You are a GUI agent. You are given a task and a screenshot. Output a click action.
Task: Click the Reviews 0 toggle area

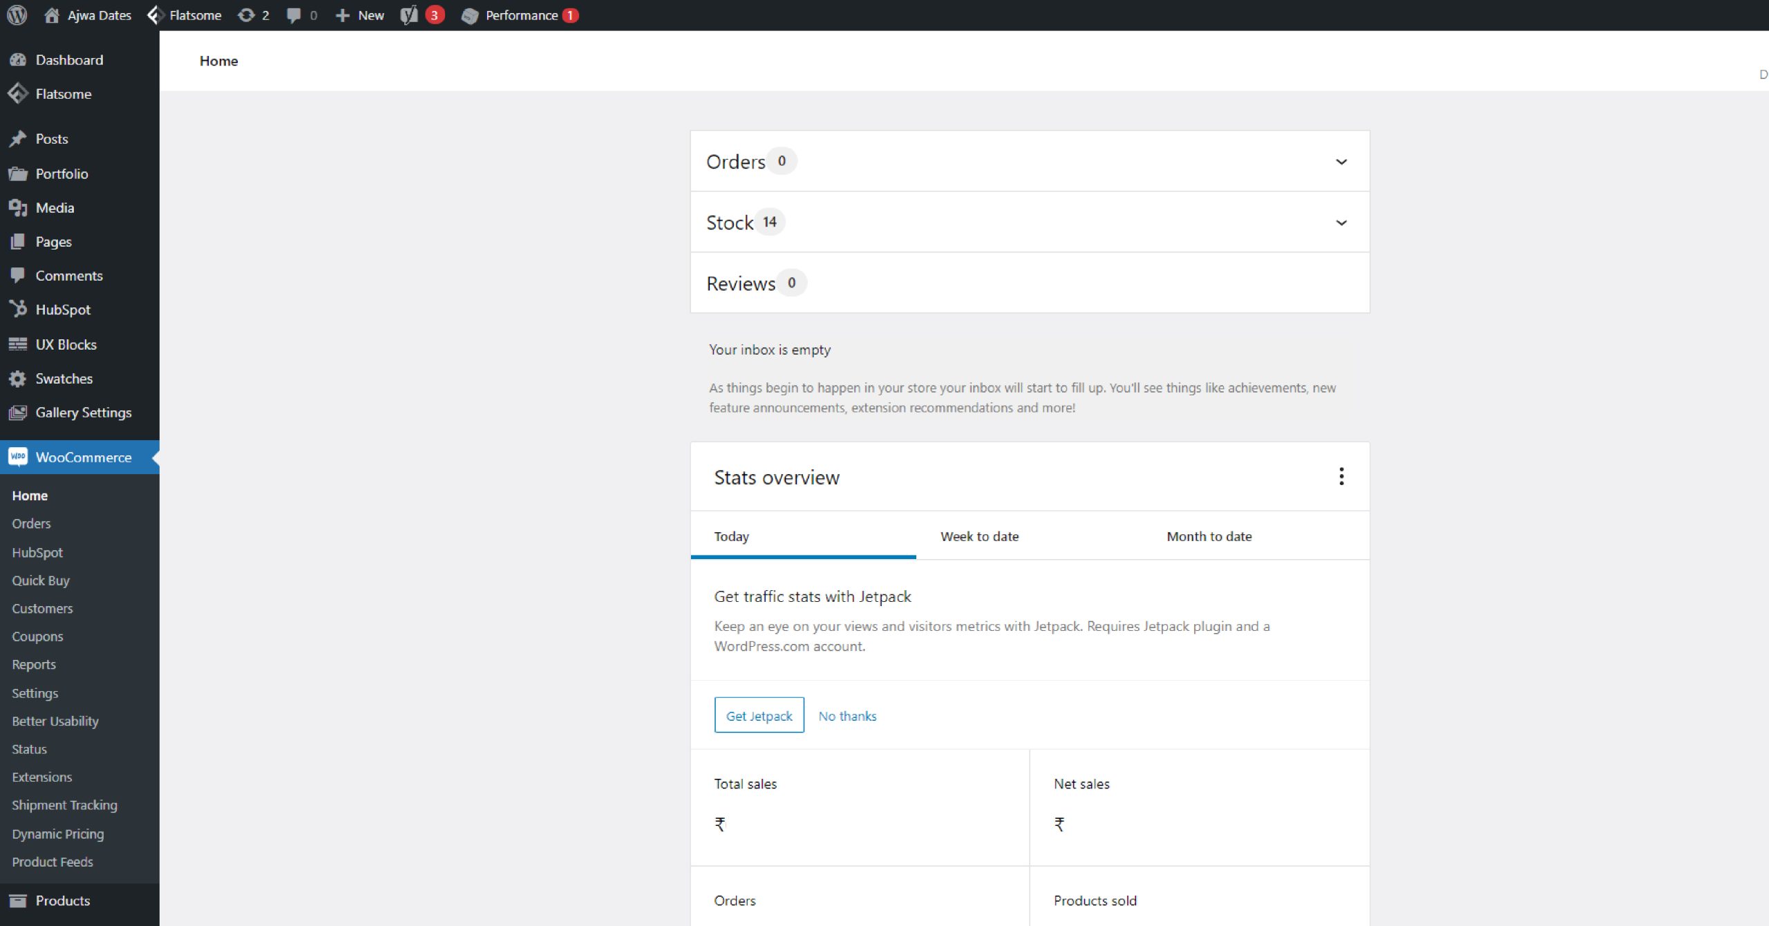point(1028,283)
